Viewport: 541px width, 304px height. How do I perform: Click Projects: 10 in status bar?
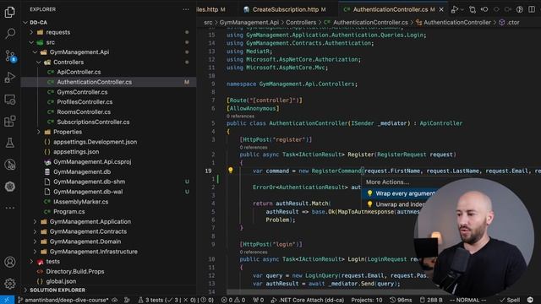pos(367,300)
